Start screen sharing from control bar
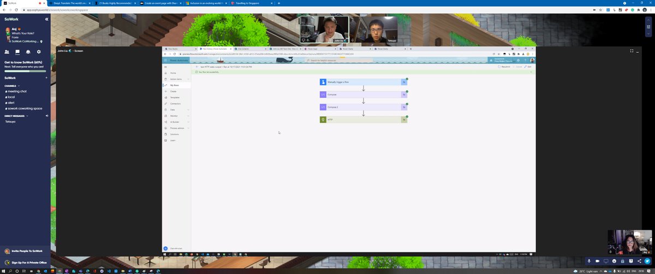Screen dimensions: 655x274 (606, 261)
